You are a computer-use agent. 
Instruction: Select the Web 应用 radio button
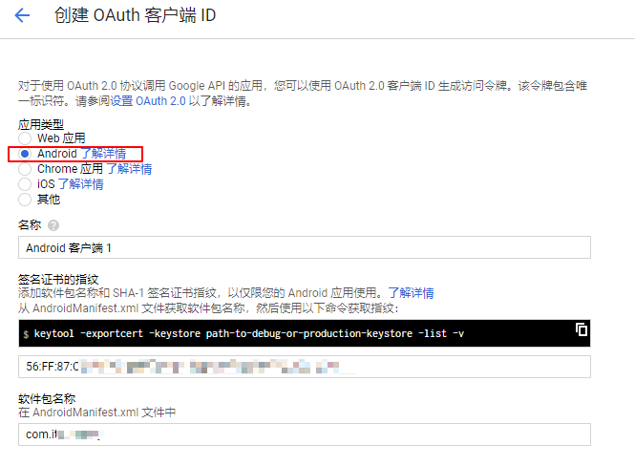pos(25,138)
